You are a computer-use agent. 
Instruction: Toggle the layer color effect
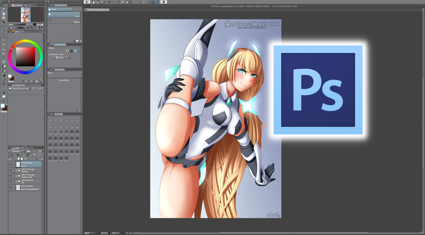(75, 51)
